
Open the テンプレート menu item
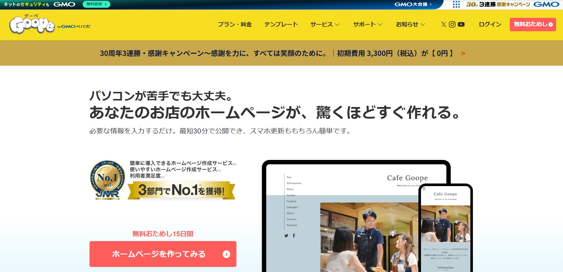281,24
